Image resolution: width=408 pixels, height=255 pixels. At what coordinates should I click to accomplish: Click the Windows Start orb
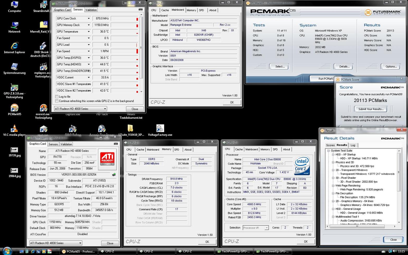point(7,251)
